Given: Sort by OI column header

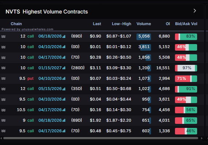Looking at the screenshot, I should click(x=168, y=24).
